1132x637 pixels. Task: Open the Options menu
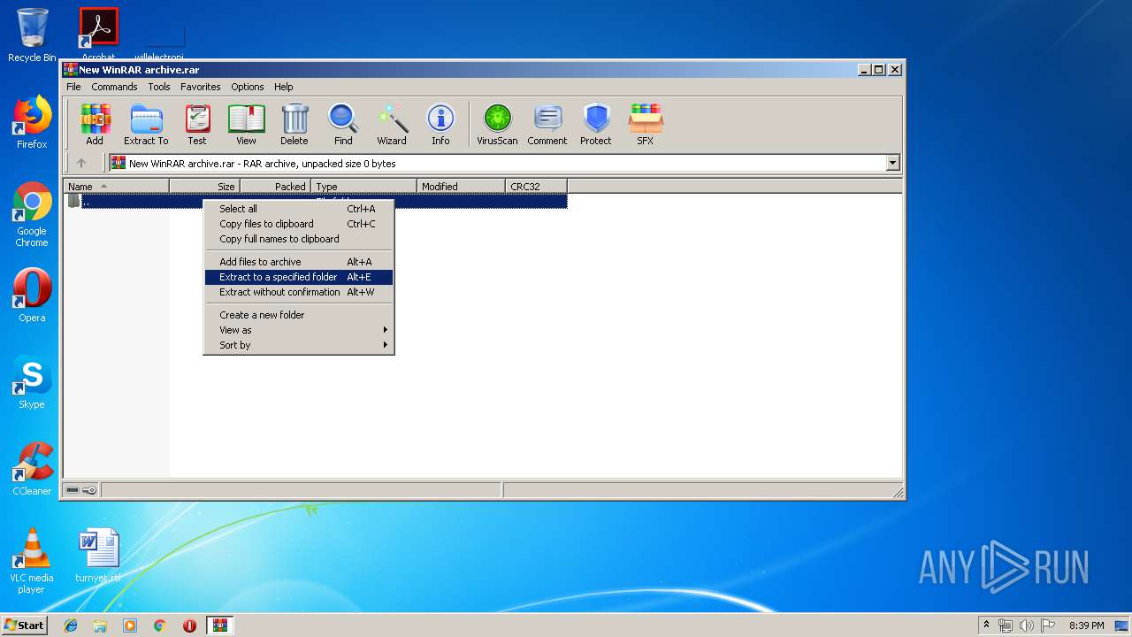pyautogui.click(x=248, y=87)
